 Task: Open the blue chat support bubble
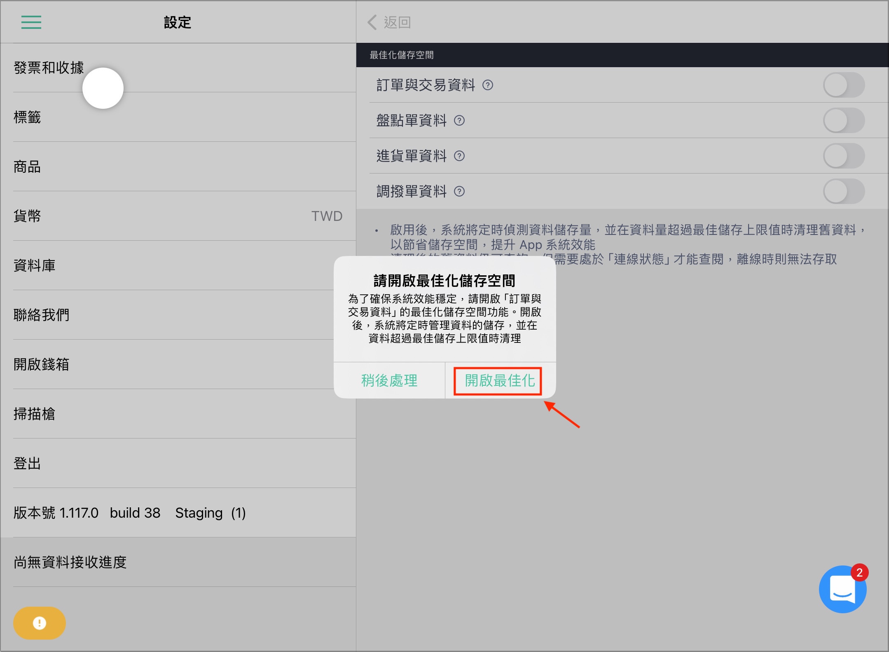842,589
